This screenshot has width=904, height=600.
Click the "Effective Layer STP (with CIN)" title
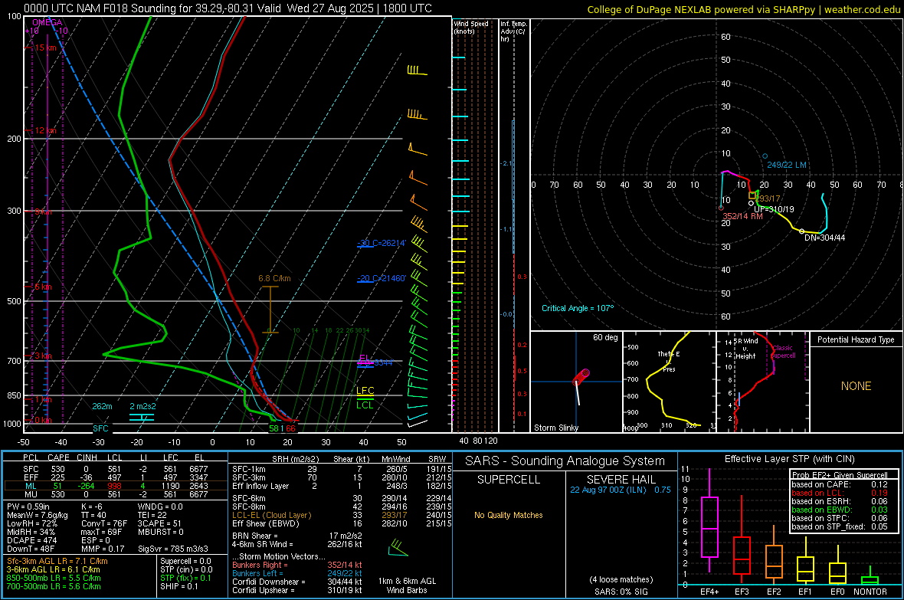point(789,459)
